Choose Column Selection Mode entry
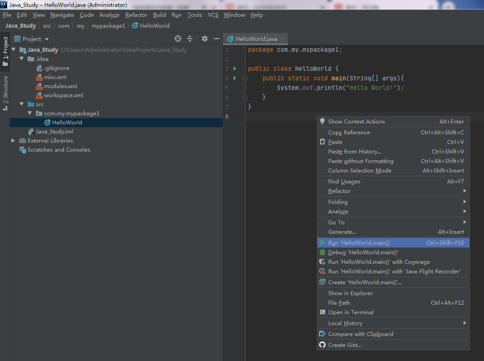This screenshot has height=361, width=484. coord(393,171)
